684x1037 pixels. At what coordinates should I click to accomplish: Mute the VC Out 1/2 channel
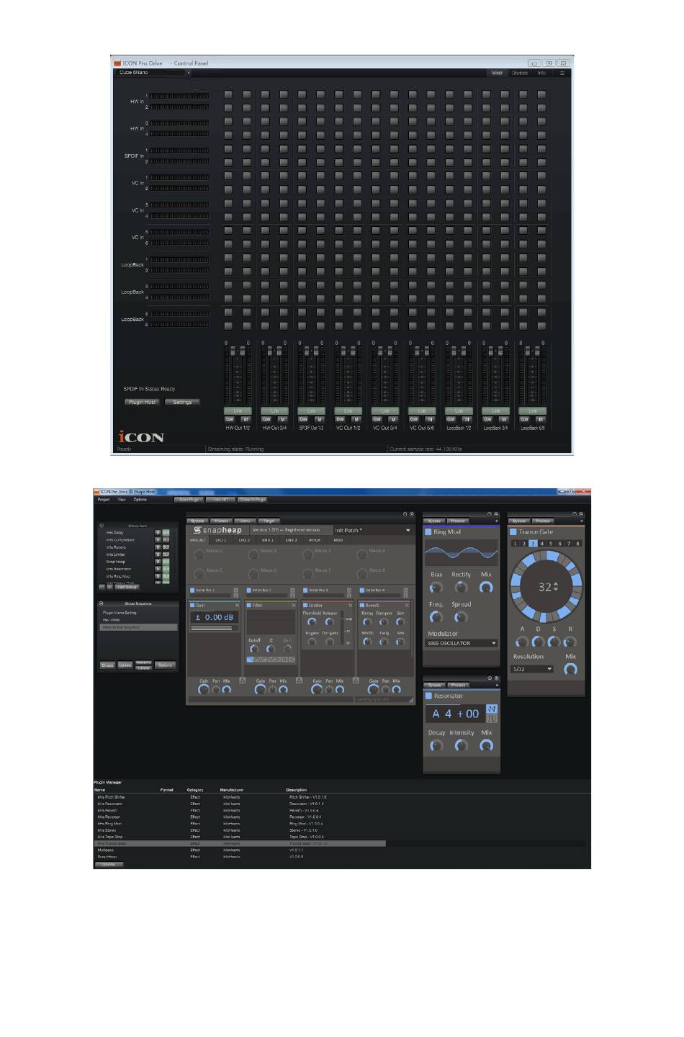pos(356,419)
